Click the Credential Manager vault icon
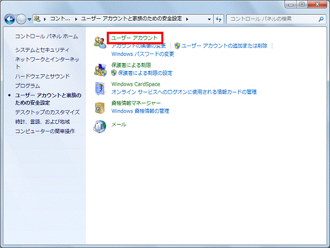This screenshot has height=248, width=330. tap(99, 108)
